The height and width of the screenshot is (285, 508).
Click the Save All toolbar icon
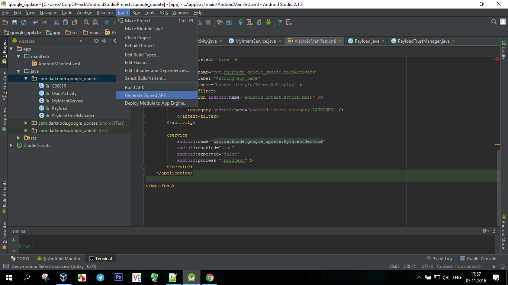click(x=15, y=22)
